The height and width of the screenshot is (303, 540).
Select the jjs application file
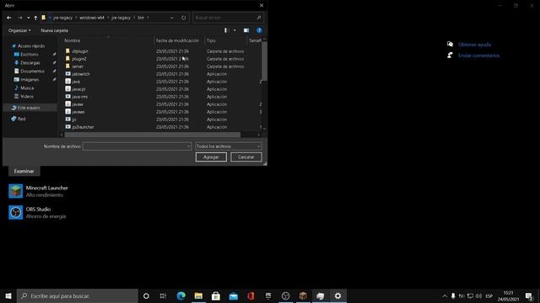coord(74,120)
